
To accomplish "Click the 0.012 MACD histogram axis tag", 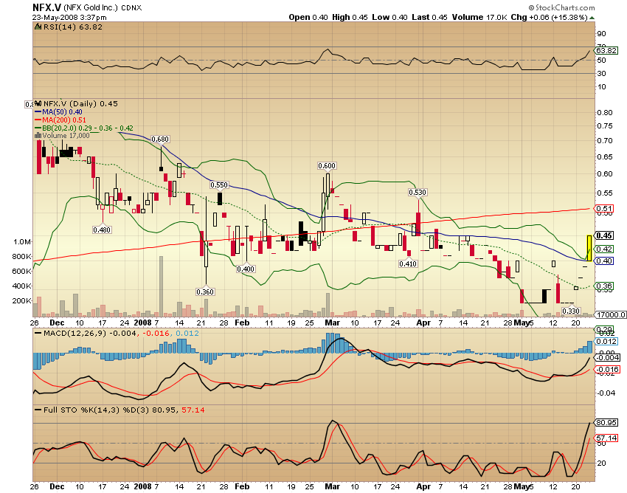I will click(606, 342).
